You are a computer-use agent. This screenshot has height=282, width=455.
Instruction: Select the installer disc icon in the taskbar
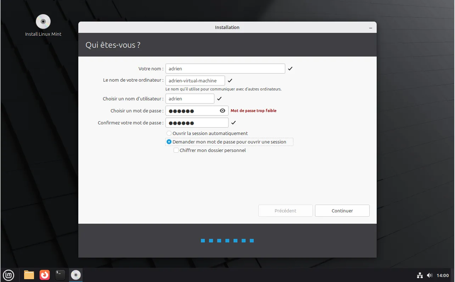tap(76, 275)
